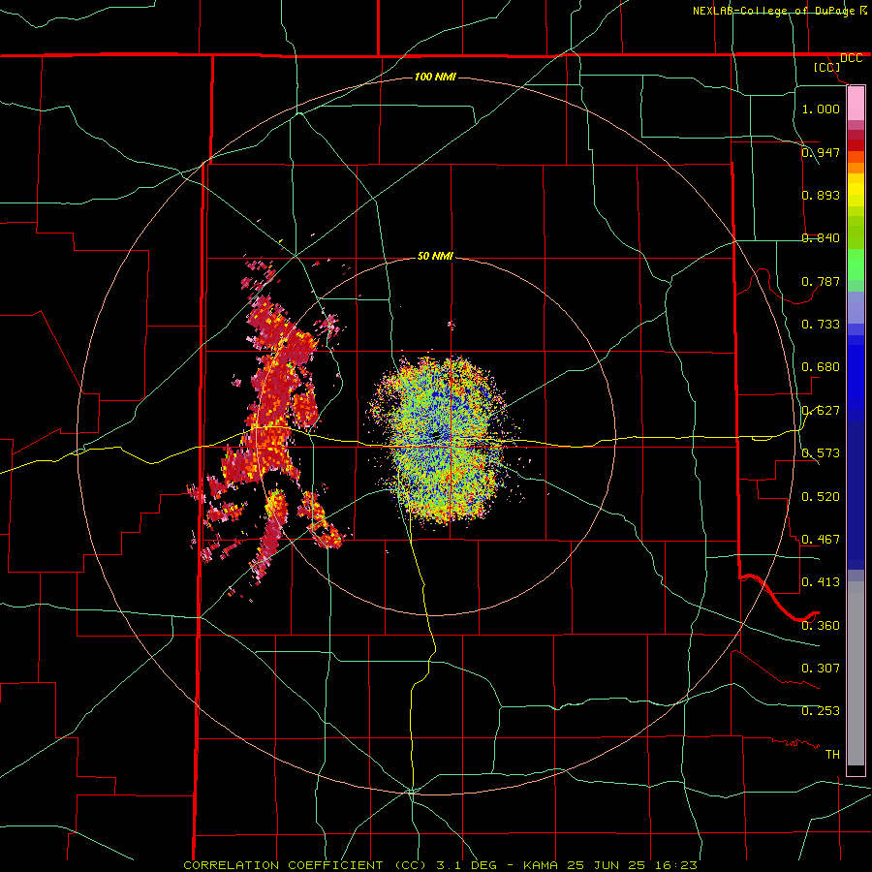Select the 0.893 scale value
The width and height of the screenshot is (872, 872).
[821, 195]
